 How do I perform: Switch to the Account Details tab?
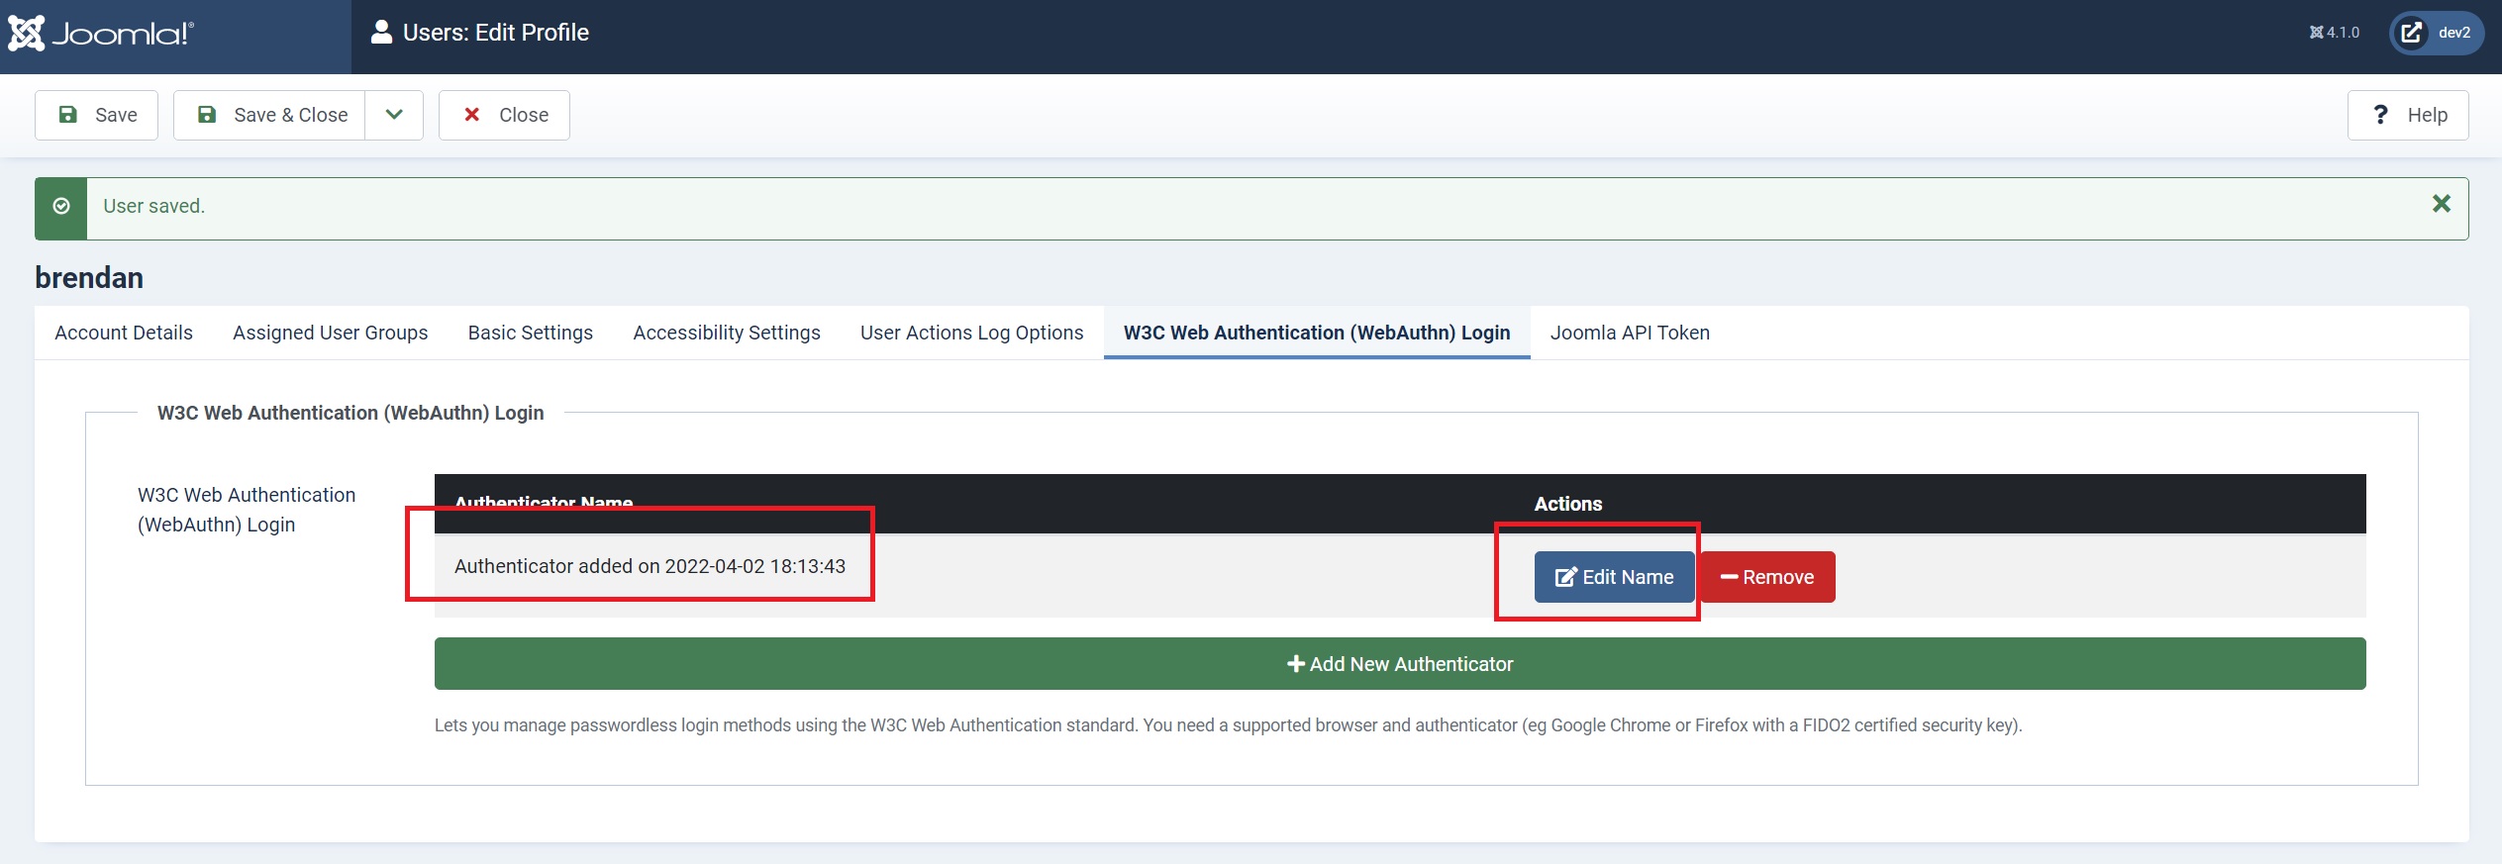[x=124, y=333]
